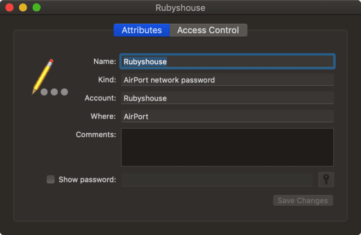Click the Name field containing Rubyshouse
This screenshot has height=235, width=361.
[x=227, y=62]
